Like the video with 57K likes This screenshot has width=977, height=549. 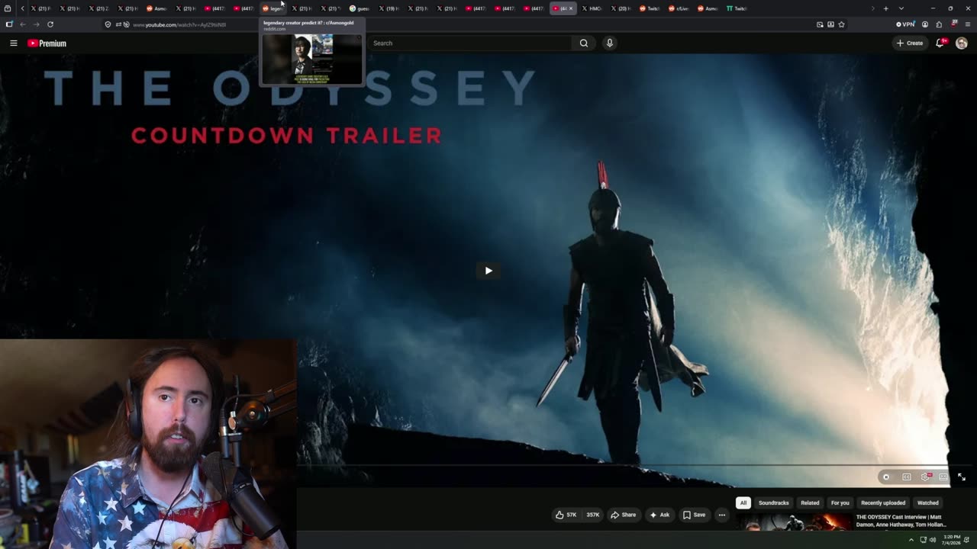[566, 515]
